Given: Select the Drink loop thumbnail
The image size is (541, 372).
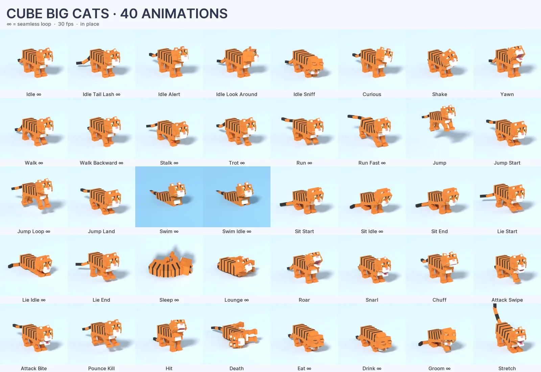Looking at the screenshot, I should [372, 334].
